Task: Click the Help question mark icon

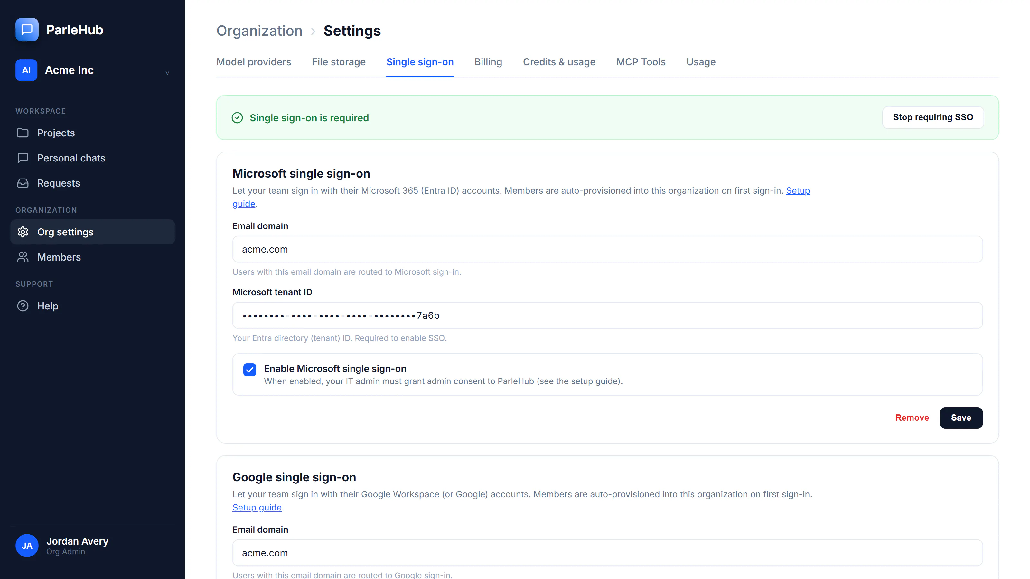Action: point(23,306)
